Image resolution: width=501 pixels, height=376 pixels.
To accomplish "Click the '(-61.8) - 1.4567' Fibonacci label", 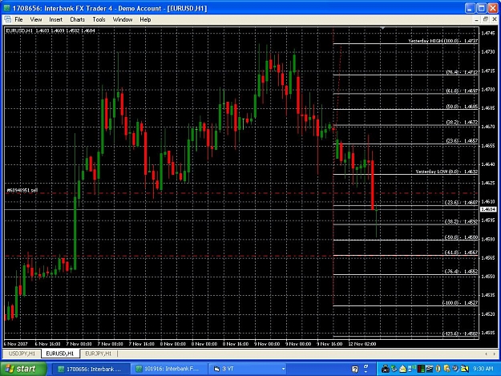I will click(461, 253).
